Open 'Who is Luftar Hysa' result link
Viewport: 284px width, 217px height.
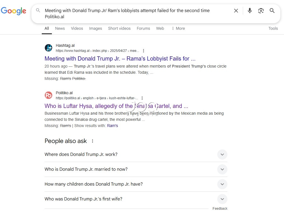116,106
